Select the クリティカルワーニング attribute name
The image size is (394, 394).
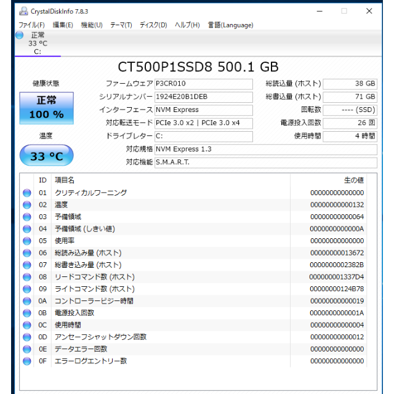pos(90,193)
